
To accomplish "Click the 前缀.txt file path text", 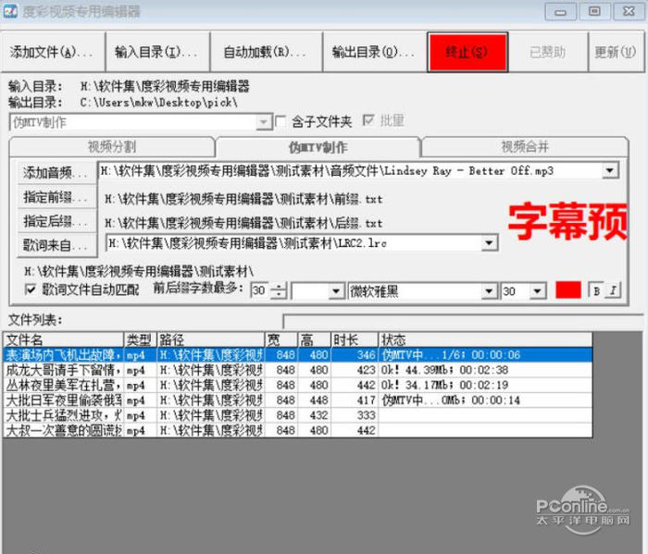I will 243,200.
